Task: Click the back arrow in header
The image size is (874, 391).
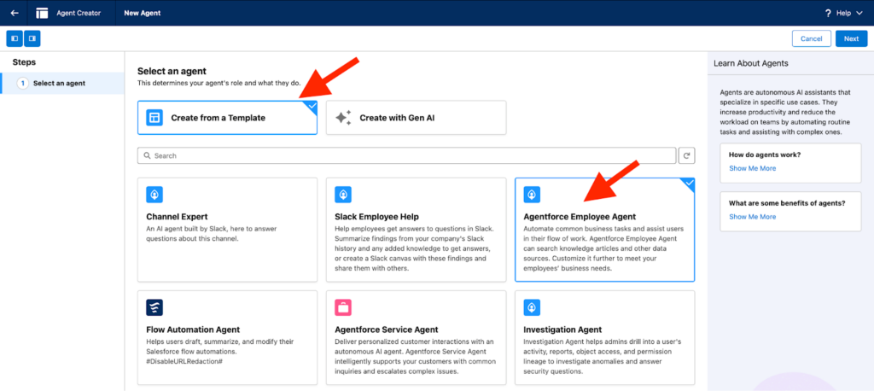Action: point(15,13)
